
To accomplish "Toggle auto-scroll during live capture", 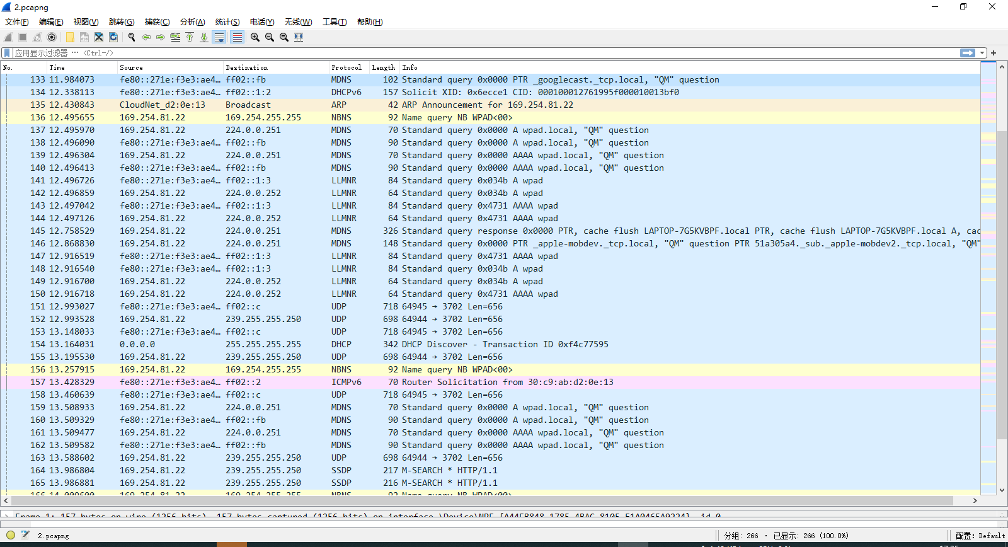I will (219, 37).
